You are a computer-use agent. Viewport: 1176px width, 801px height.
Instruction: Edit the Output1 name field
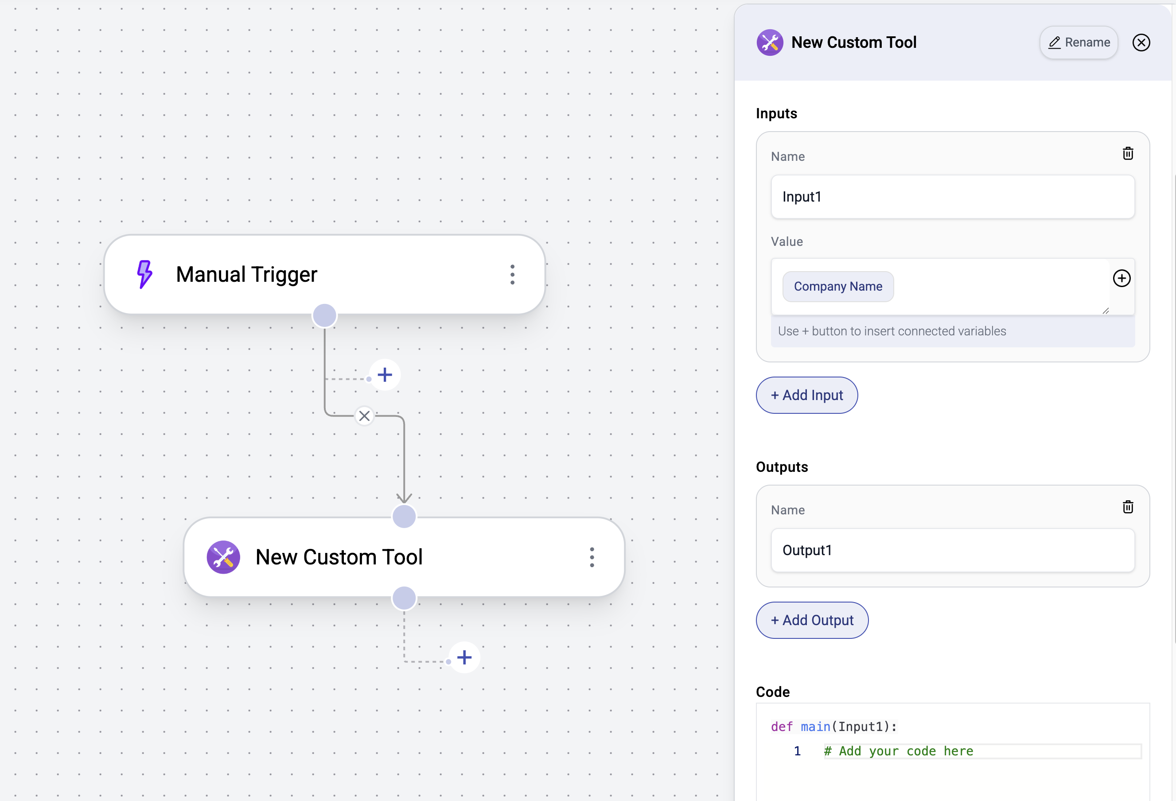pos(952,551)
